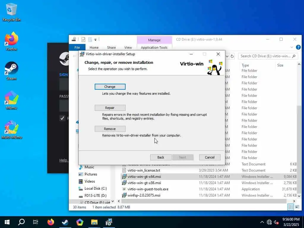Screen dimensions: 304x228
Task: Open Videos in the navigation pane
Action: (x=90, y=181)
